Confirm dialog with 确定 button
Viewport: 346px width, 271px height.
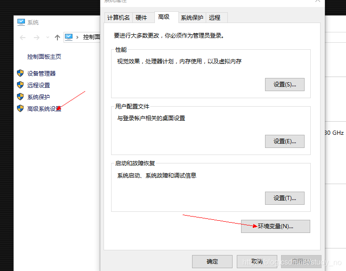tap(212, 262)
